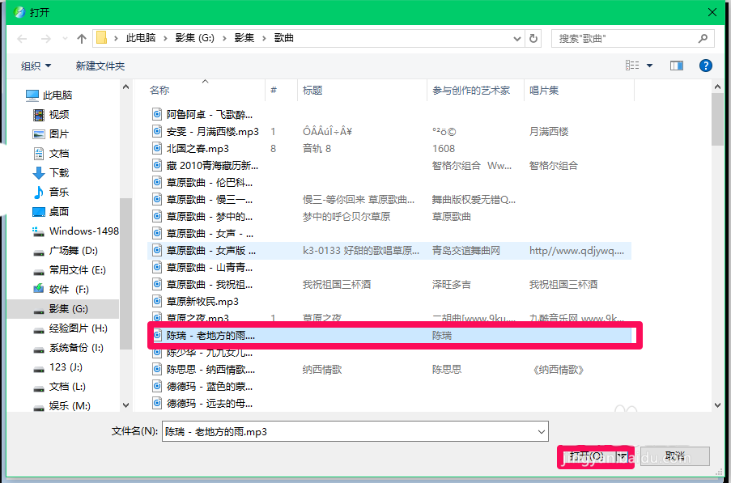Open the preview pane icon

point(676,66)
